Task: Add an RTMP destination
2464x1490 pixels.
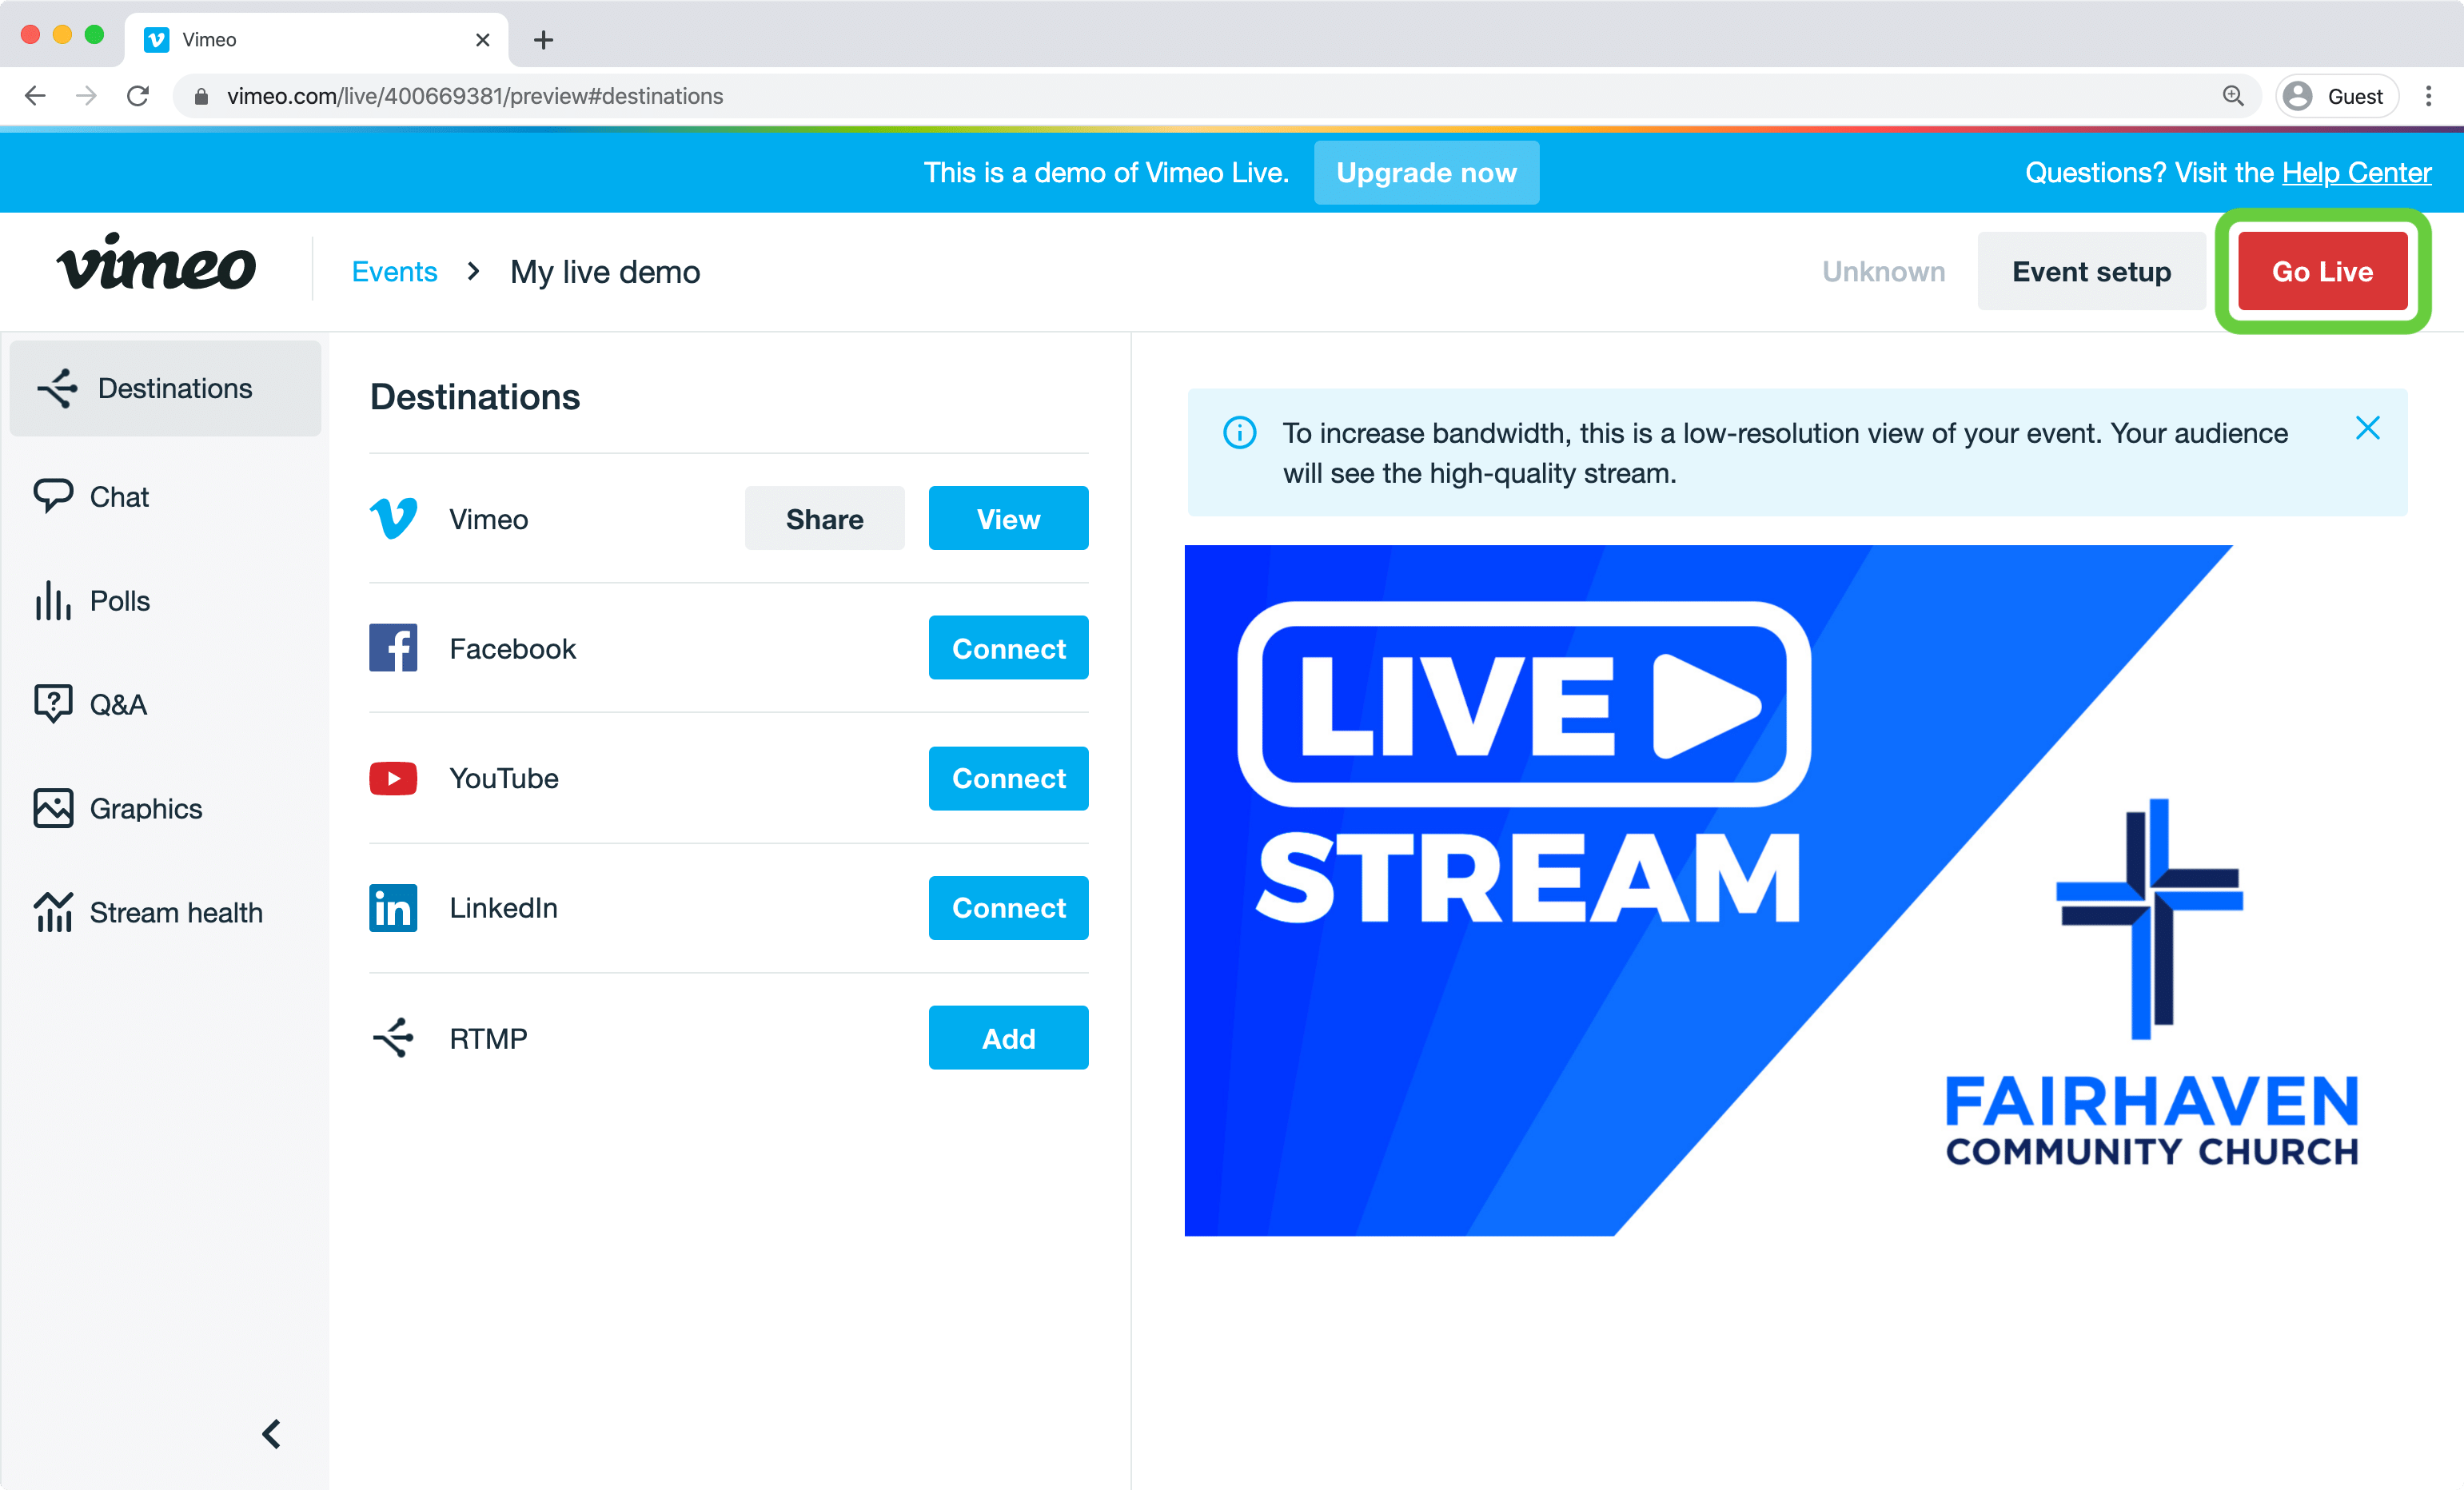Action: click(x=1008, y=1038)
